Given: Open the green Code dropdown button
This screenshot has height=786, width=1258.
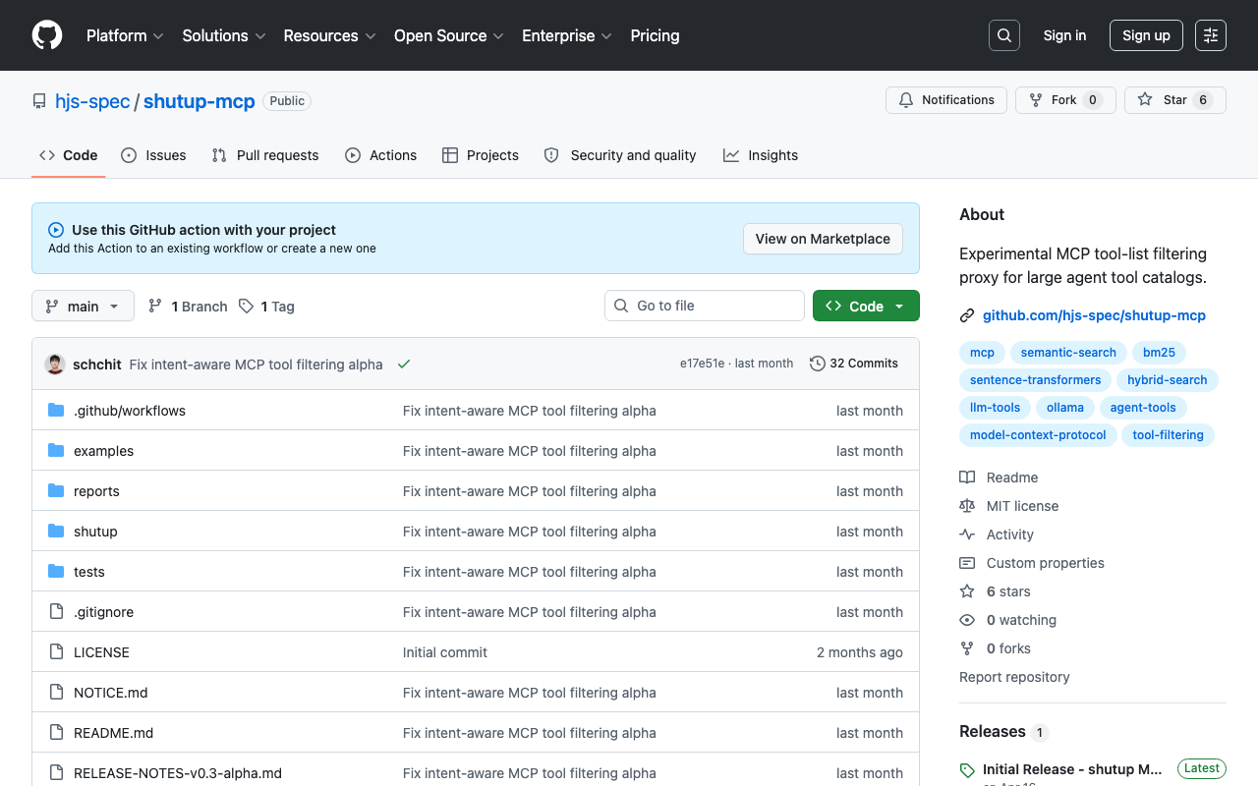Looking at the screenshot, I should pos(866,307).
